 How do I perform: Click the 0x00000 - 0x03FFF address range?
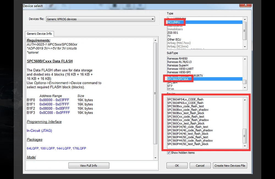point(54,100)
